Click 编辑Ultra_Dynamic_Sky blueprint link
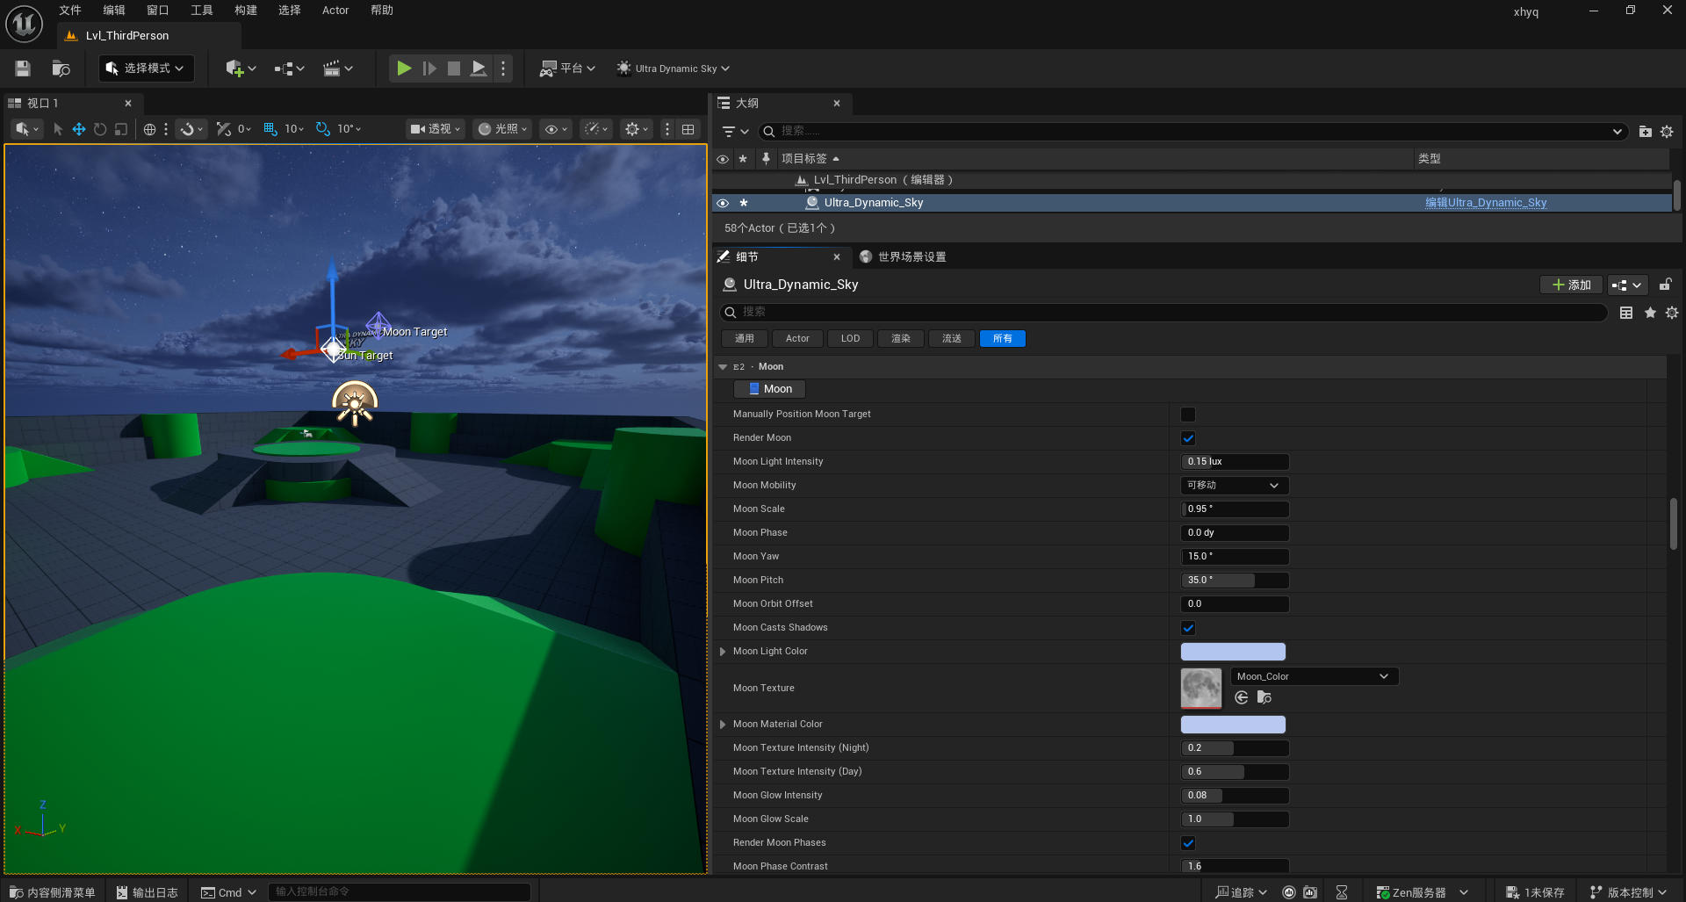The height and width of the screenshot is (902, 1686). coord(1486,203)
